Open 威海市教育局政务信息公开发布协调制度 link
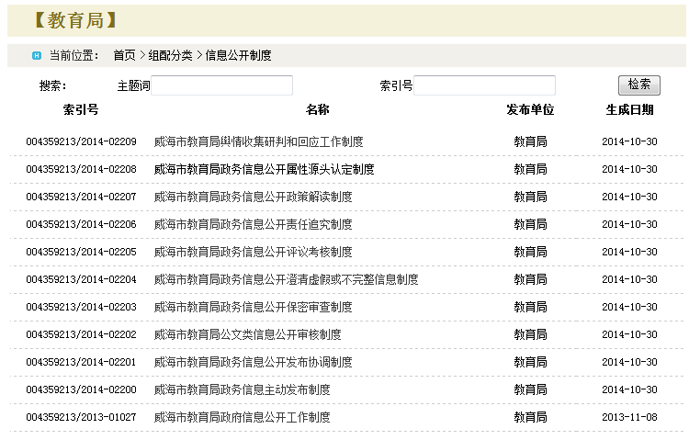Image resolution: width=689 pixels, height=440 pixels. [253, 362]
